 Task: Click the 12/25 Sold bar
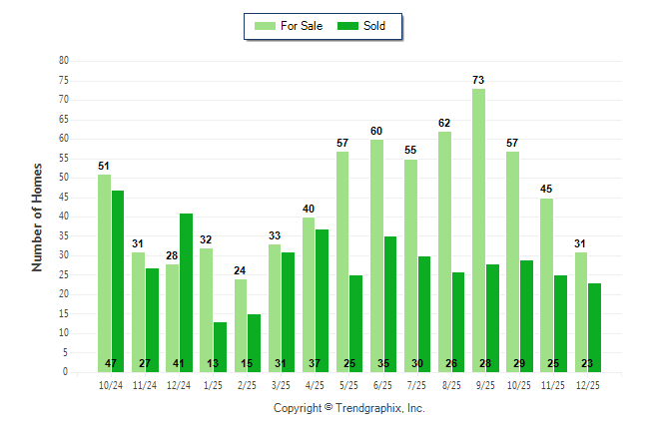click(x=595, y=327)
